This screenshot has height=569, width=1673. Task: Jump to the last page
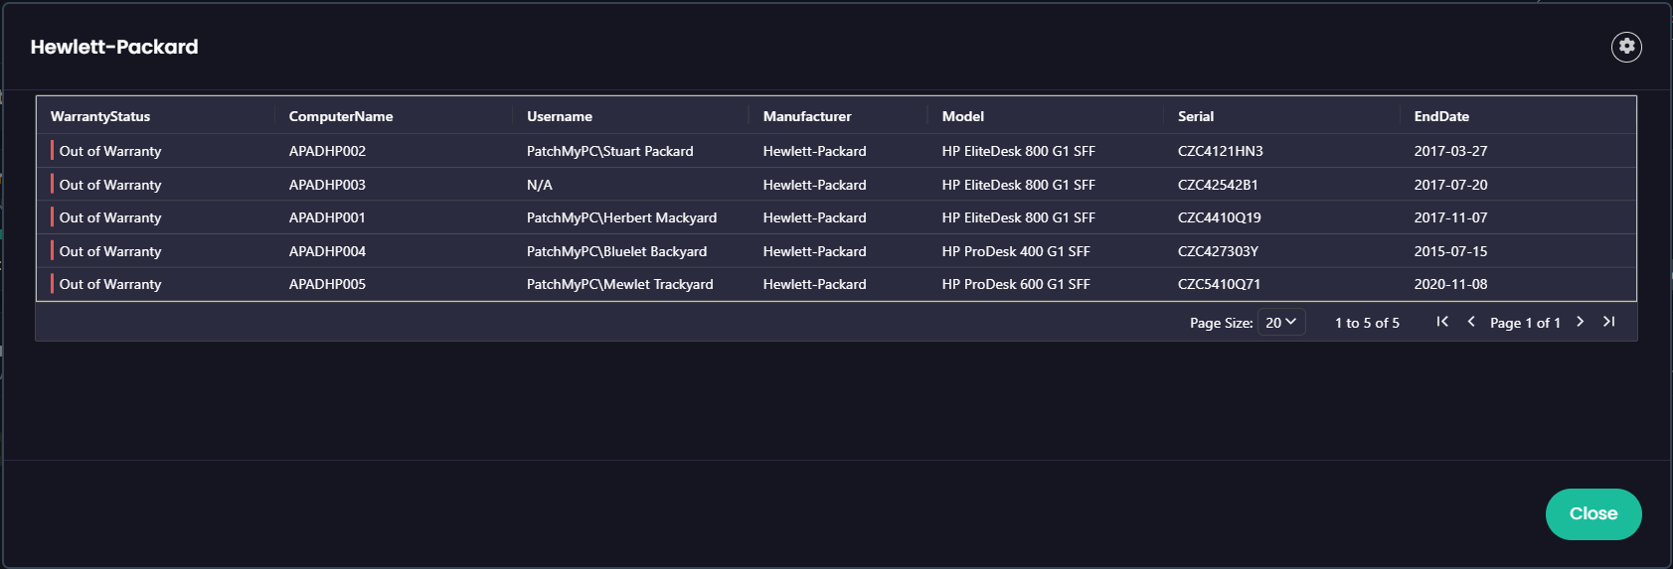[x=1609, y=322]
